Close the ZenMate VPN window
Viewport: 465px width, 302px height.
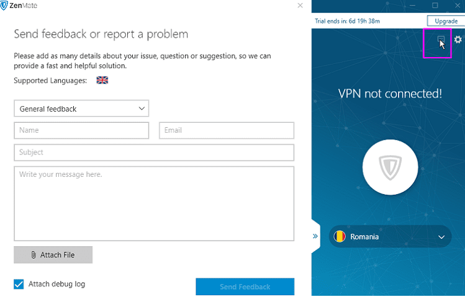[x=458, y=6]
